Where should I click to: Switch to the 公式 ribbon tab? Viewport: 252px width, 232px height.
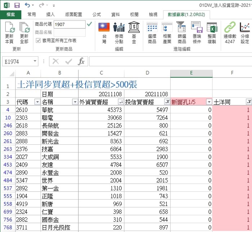point(96,15)
